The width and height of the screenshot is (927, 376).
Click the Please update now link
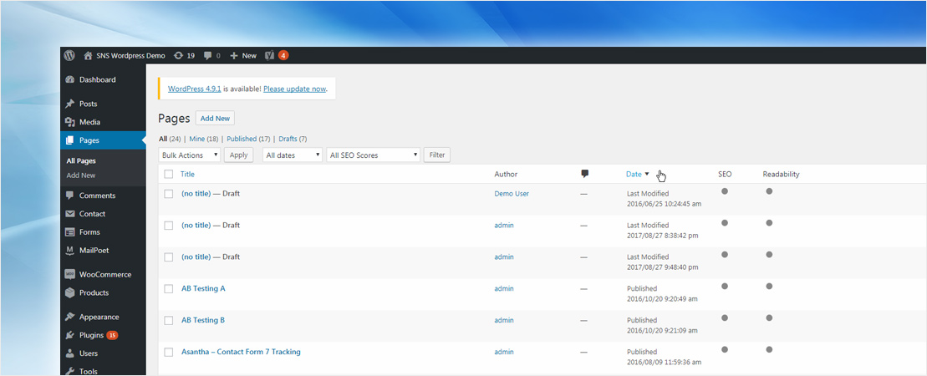click(294, 88)
